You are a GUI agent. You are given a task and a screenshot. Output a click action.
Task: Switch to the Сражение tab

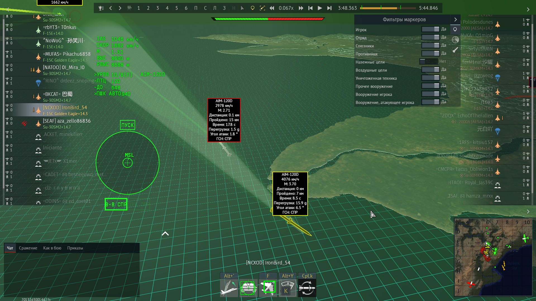click(x=28, y=248)
